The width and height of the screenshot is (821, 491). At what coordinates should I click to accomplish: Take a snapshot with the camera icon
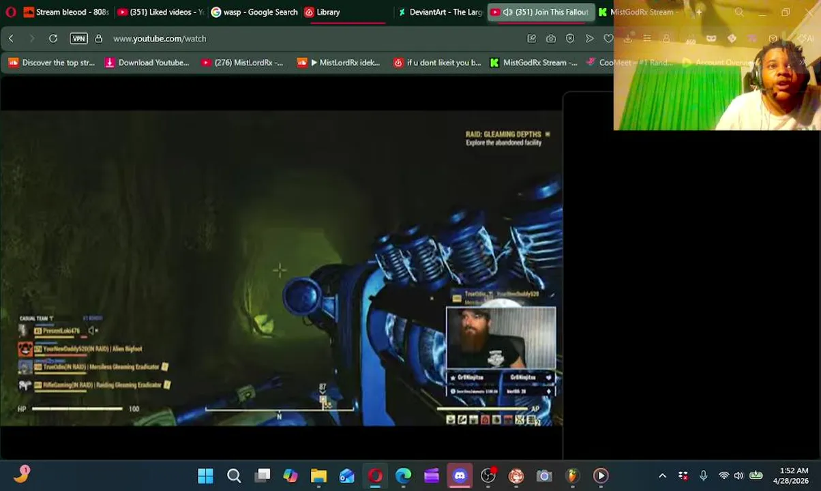tap(550, 38)
